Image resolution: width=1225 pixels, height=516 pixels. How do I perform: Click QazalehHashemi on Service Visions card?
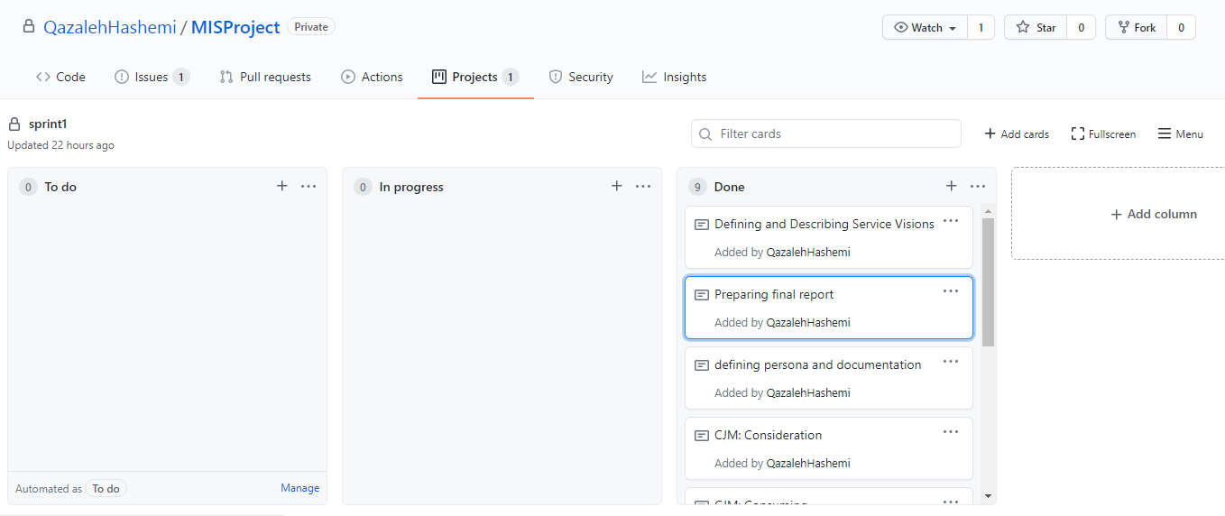[x=808, y=253]
